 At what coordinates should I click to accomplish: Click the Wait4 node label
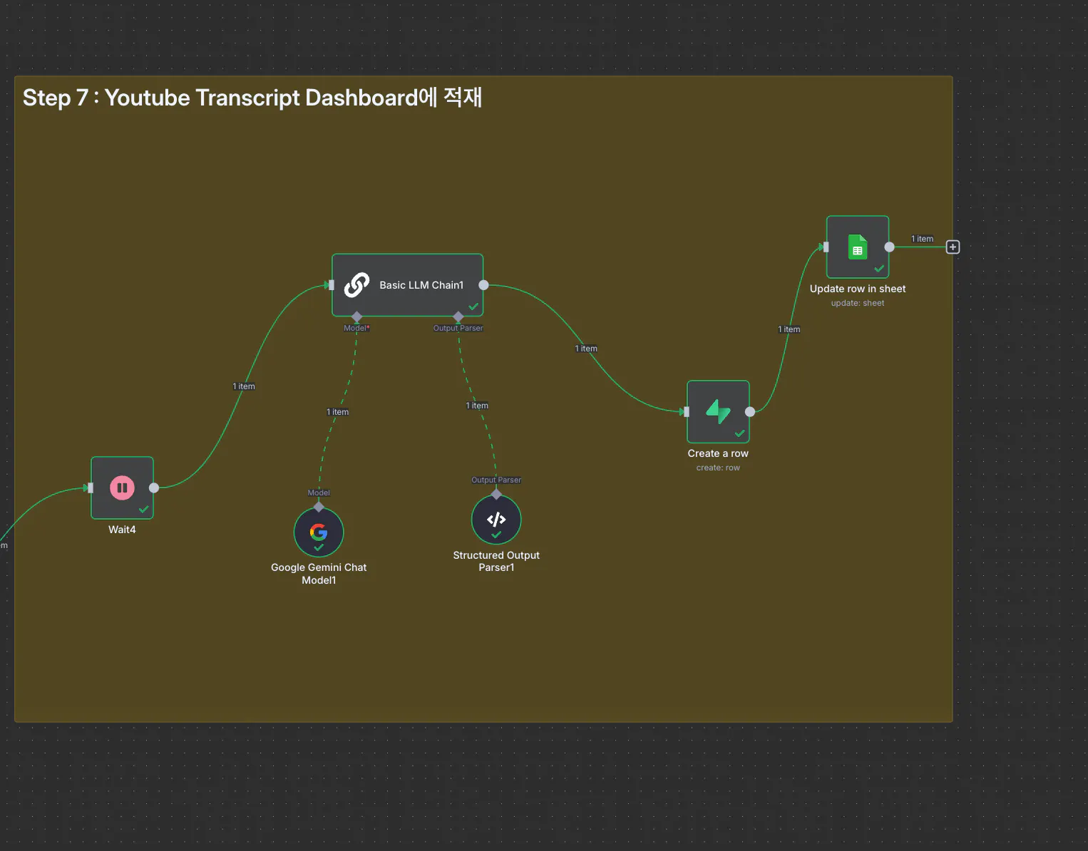pyautogui.click(x=122, y=530)
